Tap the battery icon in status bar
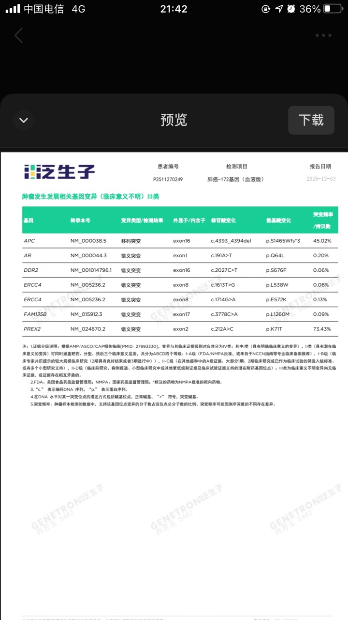This screenshot has width=348, height=620. point(333,9)
